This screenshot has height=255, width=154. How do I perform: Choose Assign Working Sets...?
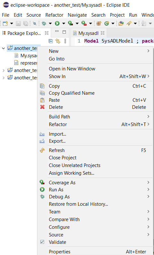(95, 173)
